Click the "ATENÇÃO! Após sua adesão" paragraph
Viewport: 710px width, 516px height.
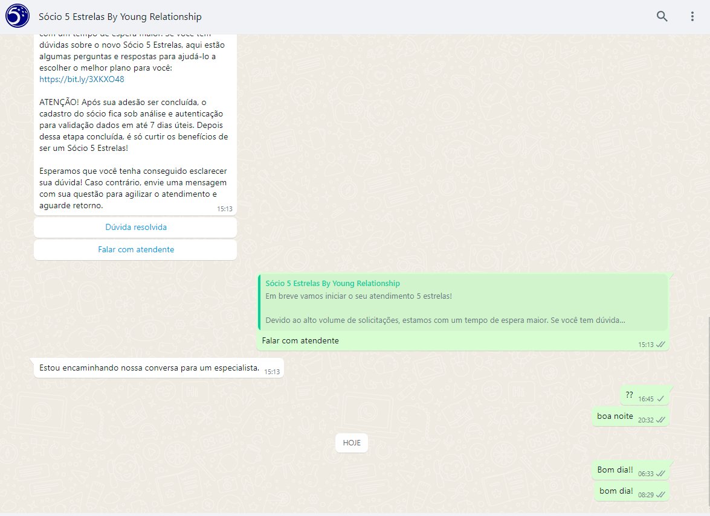(134, 126)
